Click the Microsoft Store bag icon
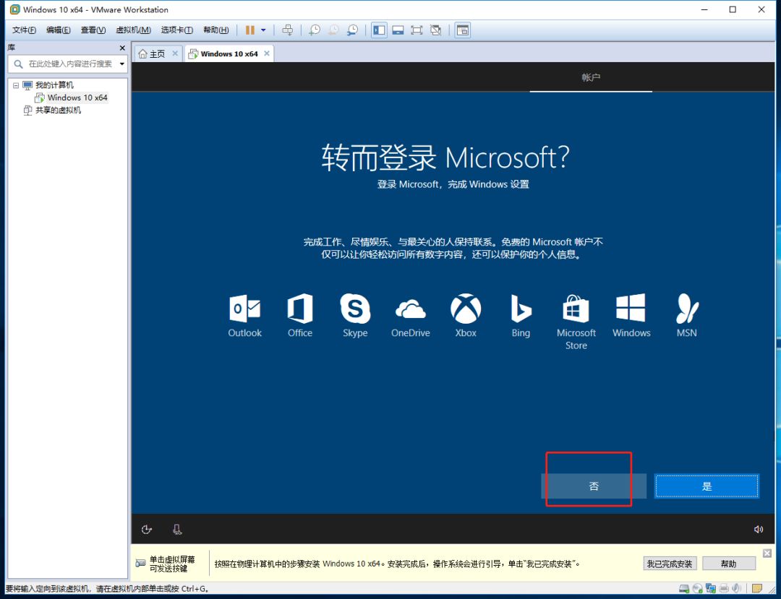The height and width of the screenshot is (599, 781). coord(576,309)
